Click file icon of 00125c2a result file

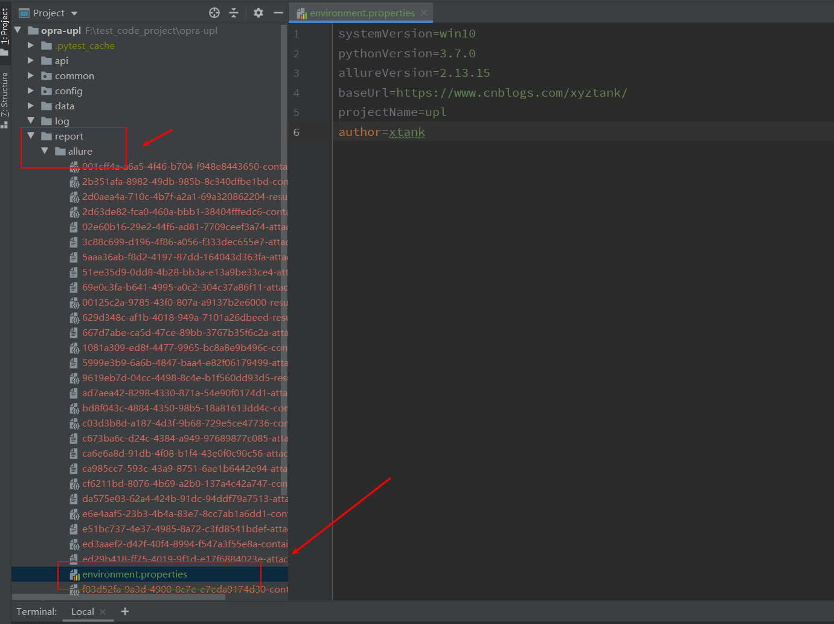point(74,303)
